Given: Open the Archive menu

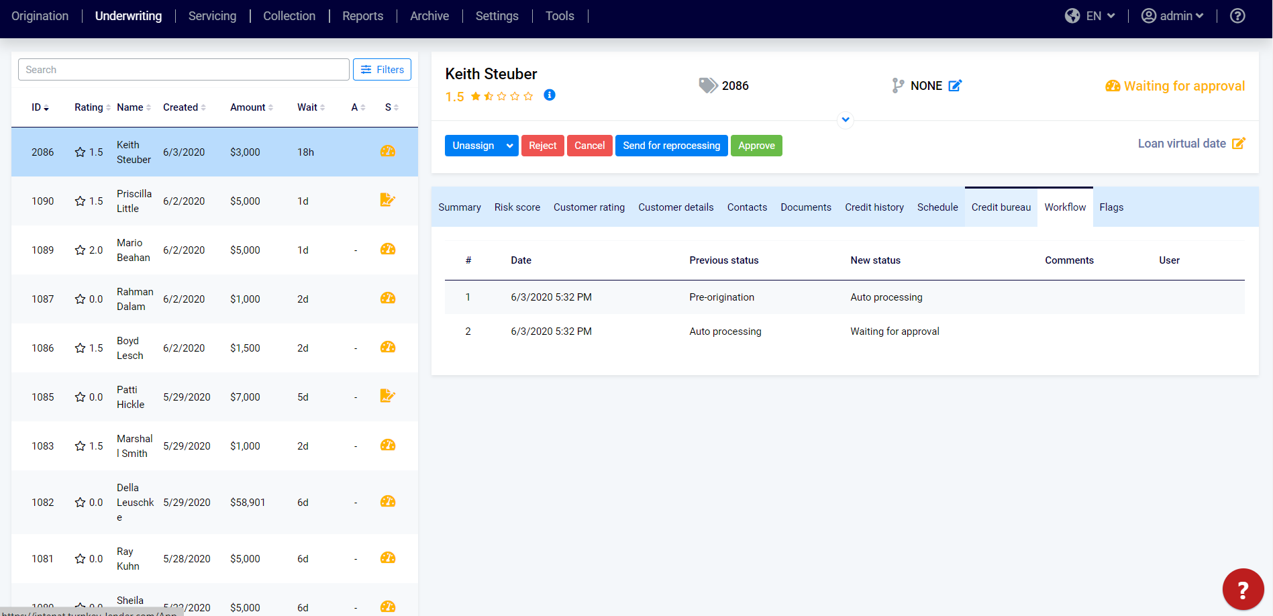Looking at the screenshot, I should coord(429,15).
